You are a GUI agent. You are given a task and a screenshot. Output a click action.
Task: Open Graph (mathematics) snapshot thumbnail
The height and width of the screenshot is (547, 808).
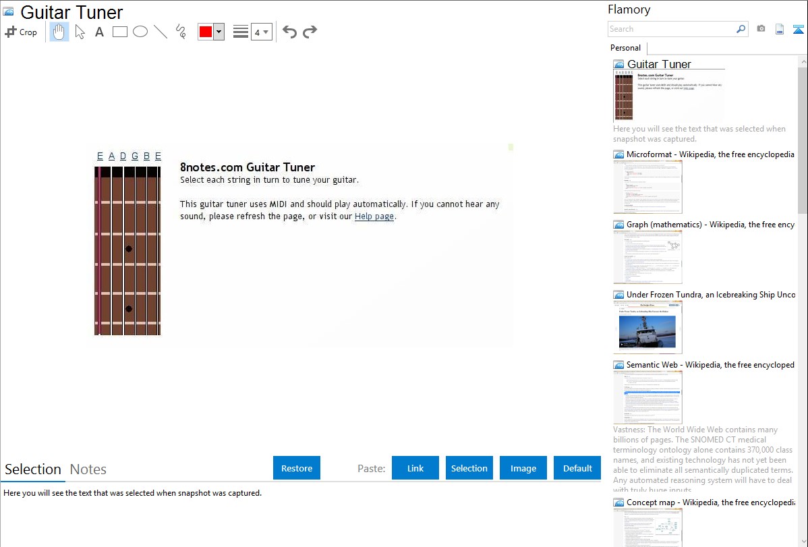pyautogui.click(x=647, y=257)
